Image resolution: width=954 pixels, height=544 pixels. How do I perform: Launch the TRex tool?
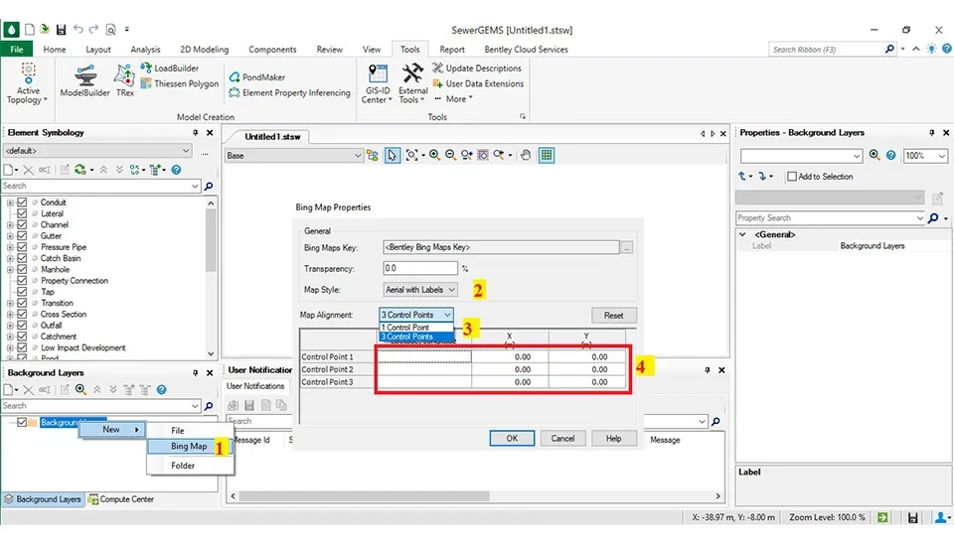(x=124, y=79)
